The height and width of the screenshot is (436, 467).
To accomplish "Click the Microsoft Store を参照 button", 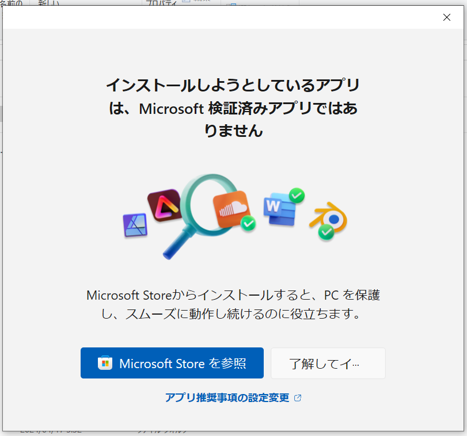I will click(x=172, y=363).
